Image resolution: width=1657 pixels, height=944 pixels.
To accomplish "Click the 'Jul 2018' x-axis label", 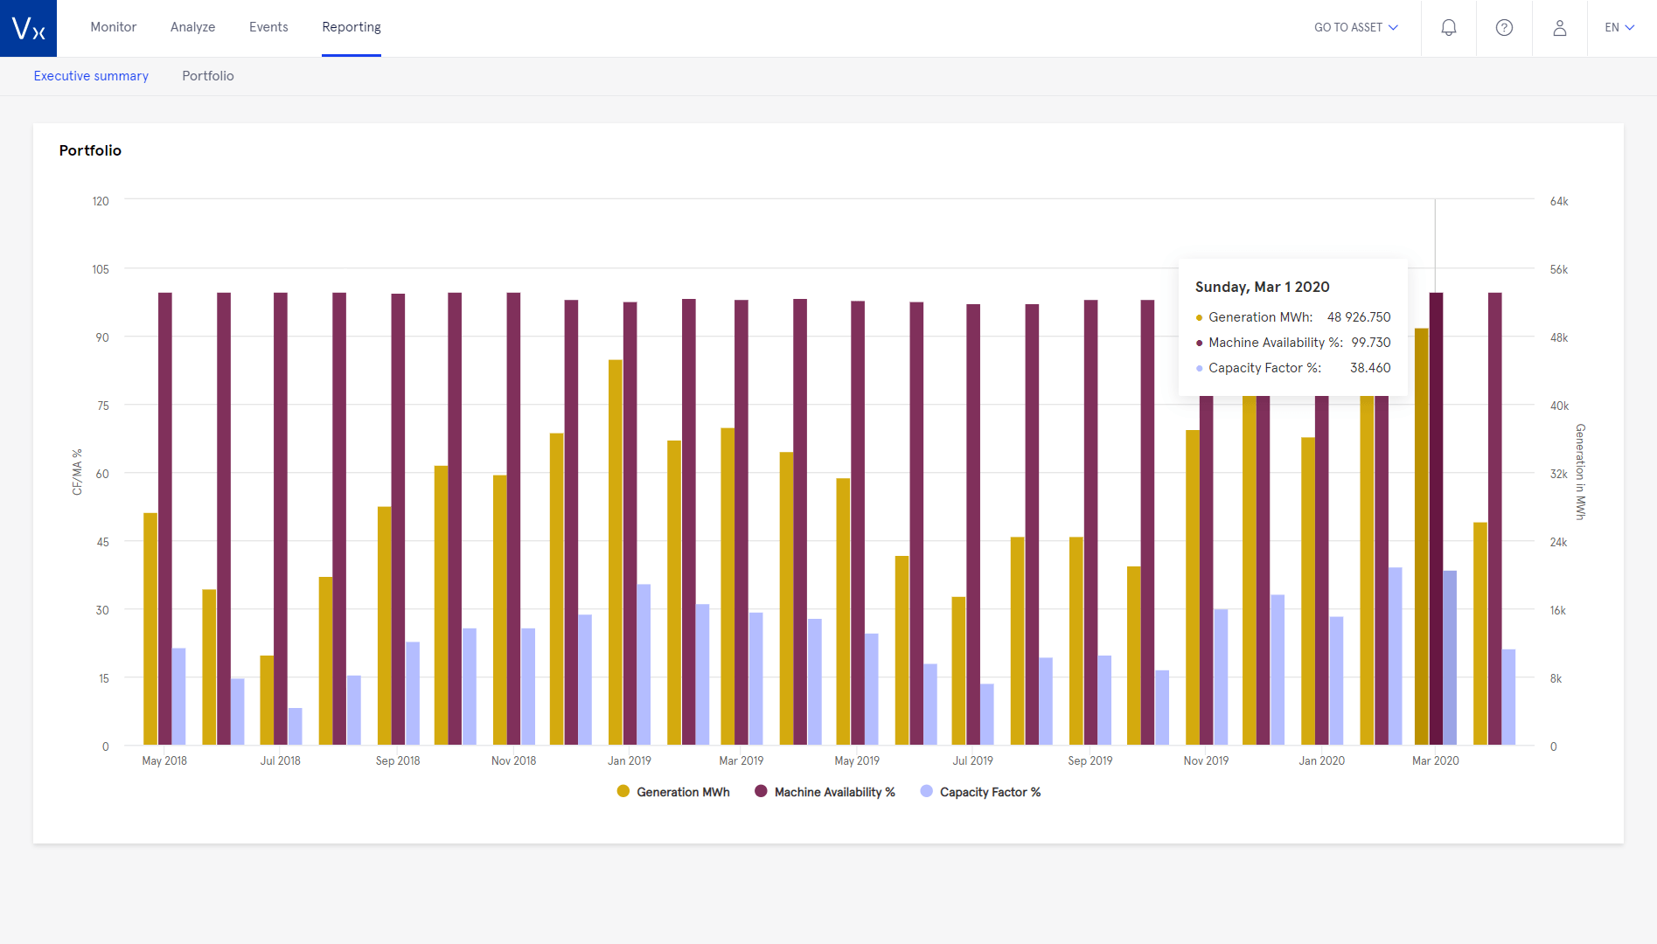I will point(280,760).
